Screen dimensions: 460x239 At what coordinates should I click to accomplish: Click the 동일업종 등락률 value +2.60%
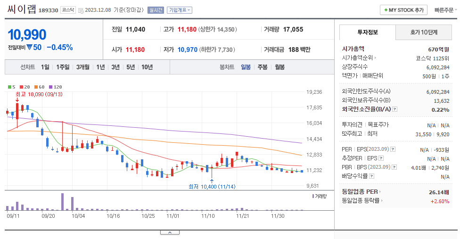pyautogui.click(x=440, y=201)
